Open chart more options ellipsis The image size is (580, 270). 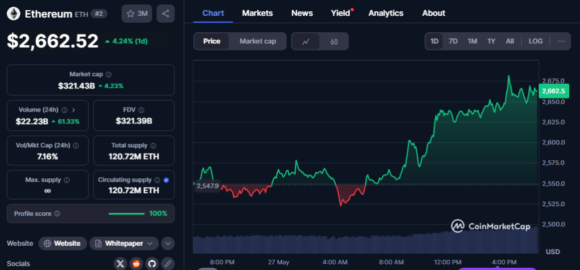pyautogui.click(x=561, y=41)
